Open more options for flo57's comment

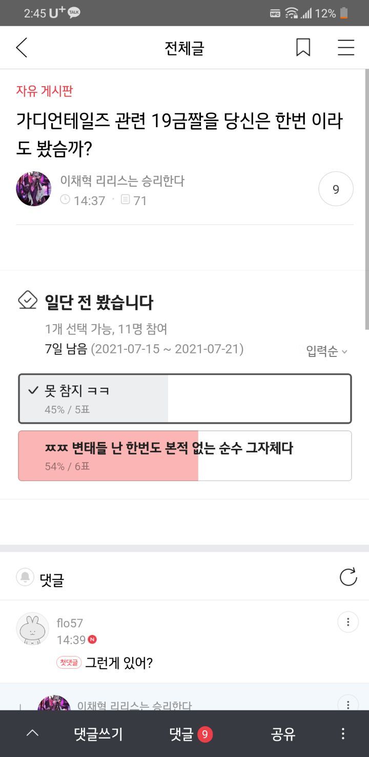(x=348, y=622)
